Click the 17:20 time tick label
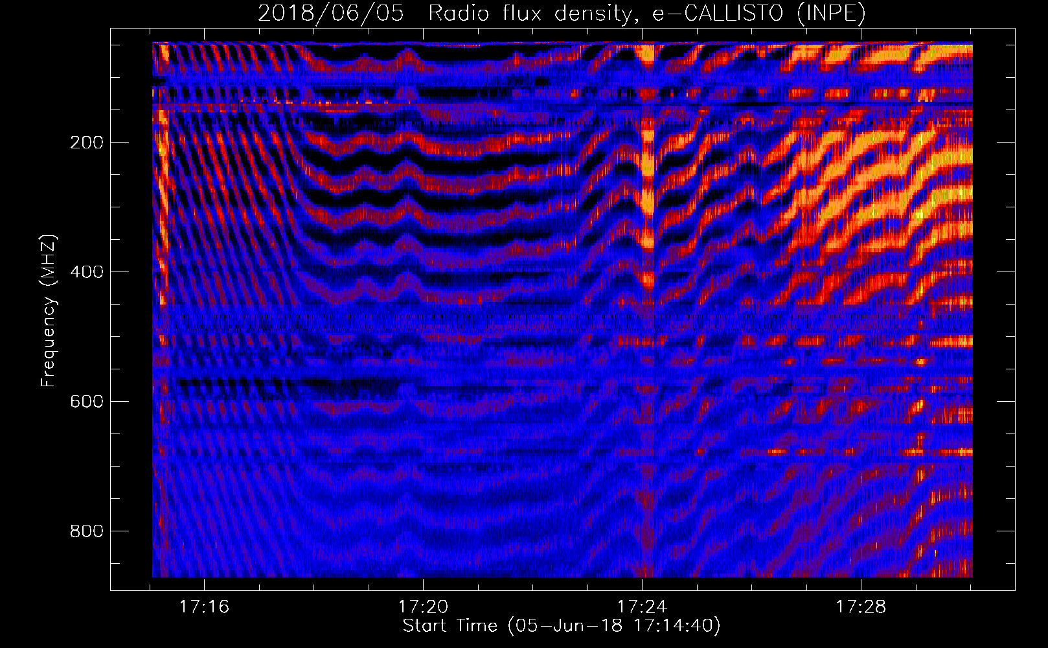Screen dimensions: 1048x648 click(x=423, y=607)
